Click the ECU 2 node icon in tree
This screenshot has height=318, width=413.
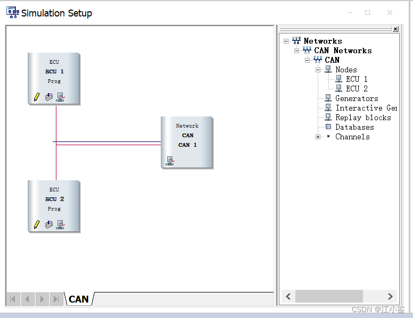(x=338, y=88)
